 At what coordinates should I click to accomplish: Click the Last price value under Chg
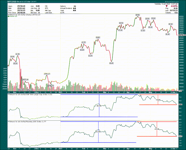pos(174,10)
